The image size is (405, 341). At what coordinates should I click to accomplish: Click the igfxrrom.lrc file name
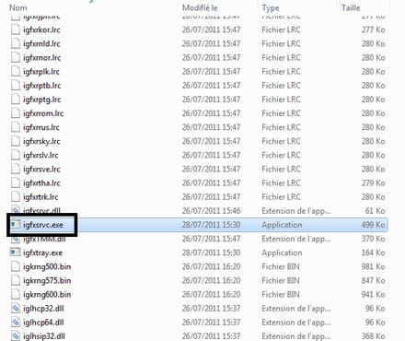pos(43,113)
